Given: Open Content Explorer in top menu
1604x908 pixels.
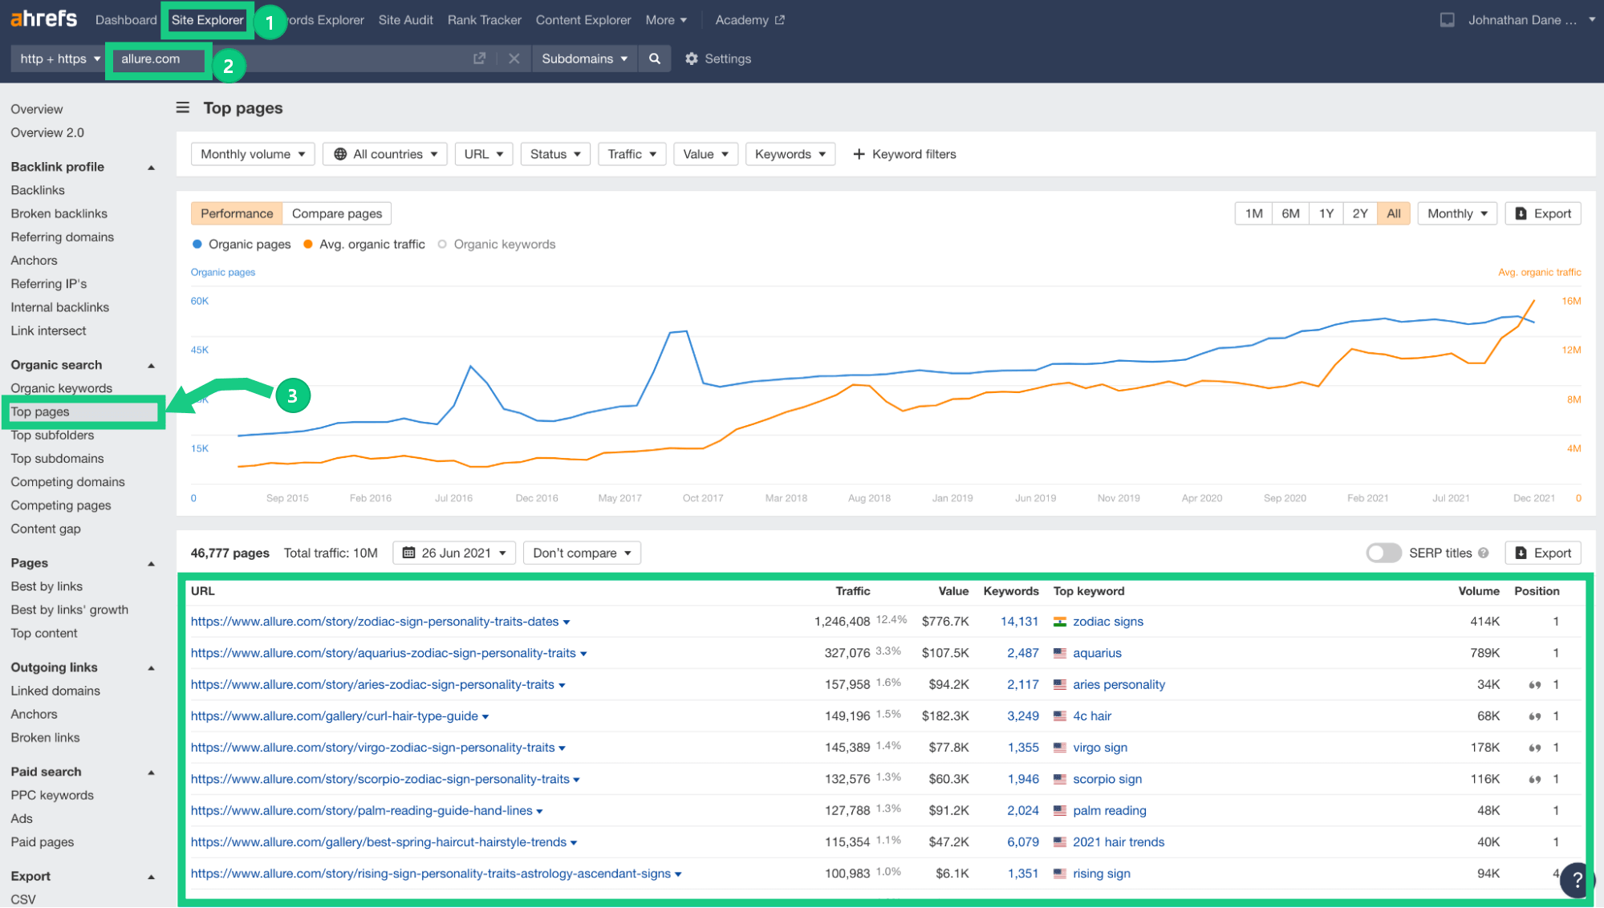Looking at the screenshot, I should pos(583,20).
